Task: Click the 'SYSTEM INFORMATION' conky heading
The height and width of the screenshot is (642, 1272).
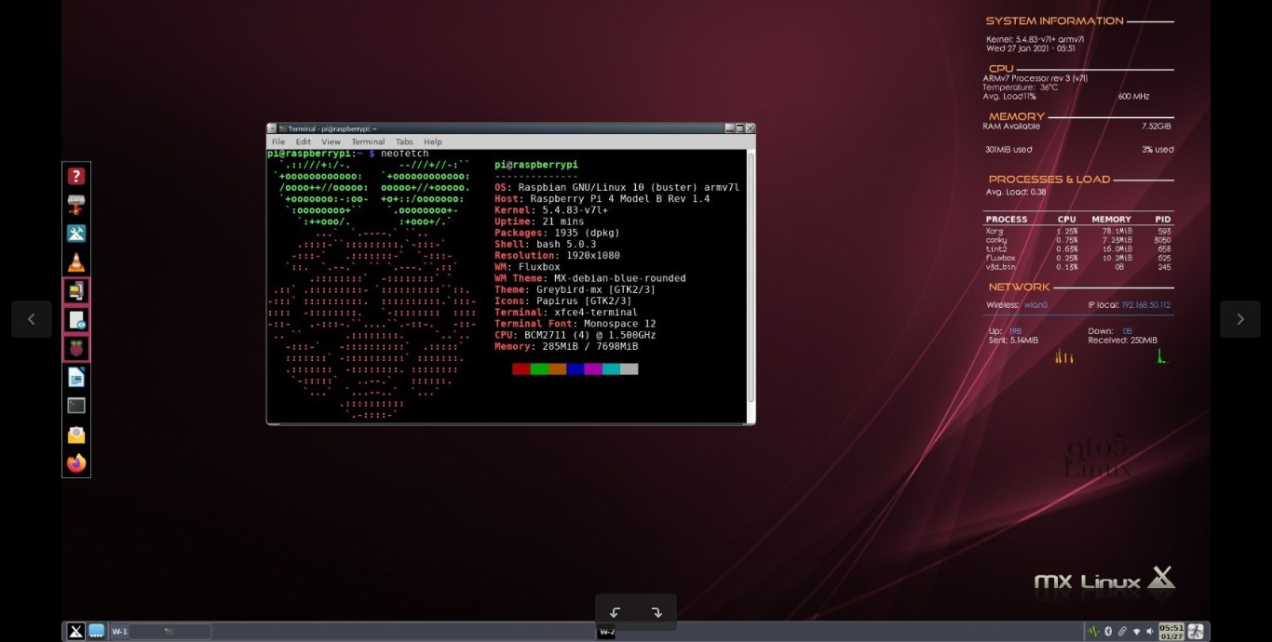Action: [1054, 20]
